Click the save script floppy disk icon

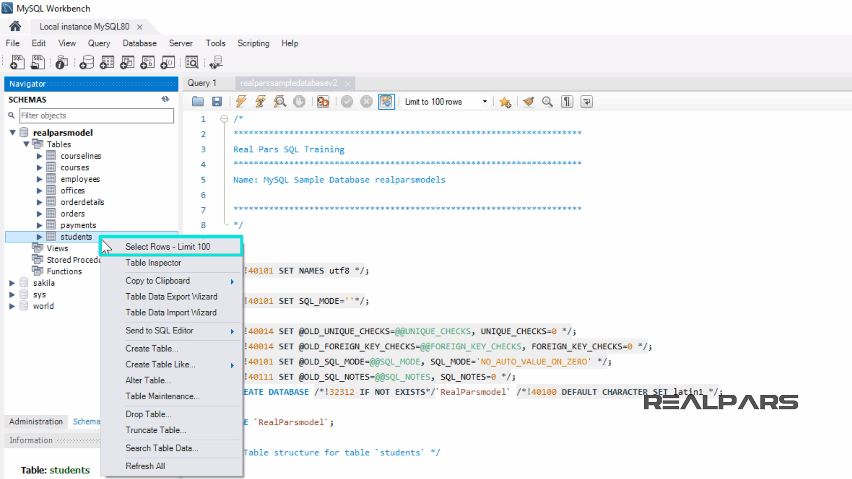coord(217,102)
